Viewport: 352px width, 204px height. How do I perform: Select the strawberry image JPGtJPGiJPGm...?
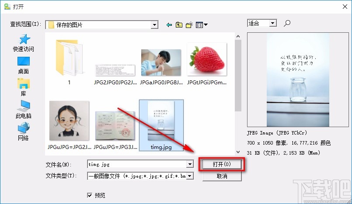pyautogui.click(x=207, y=64)
